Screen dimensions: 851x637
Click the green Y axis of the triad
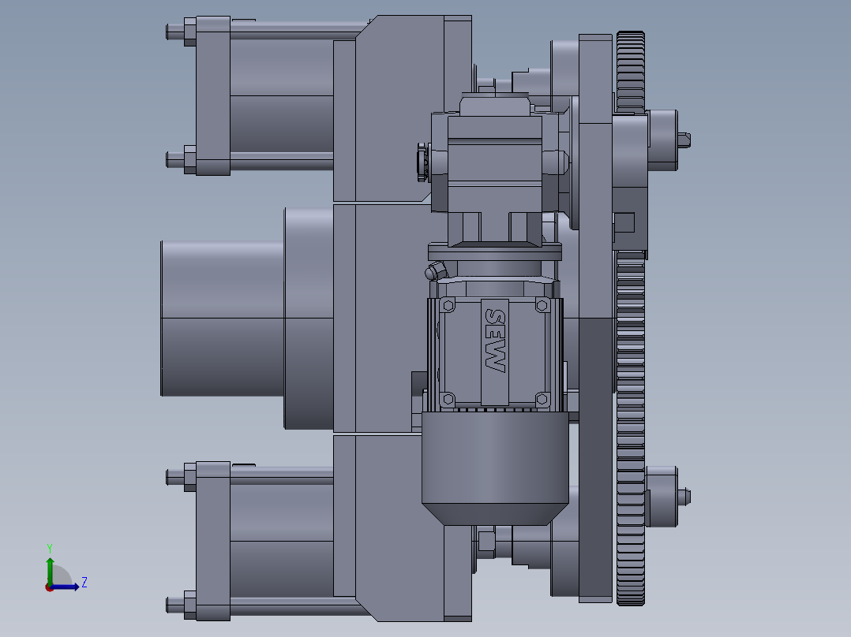pos(50,570)
